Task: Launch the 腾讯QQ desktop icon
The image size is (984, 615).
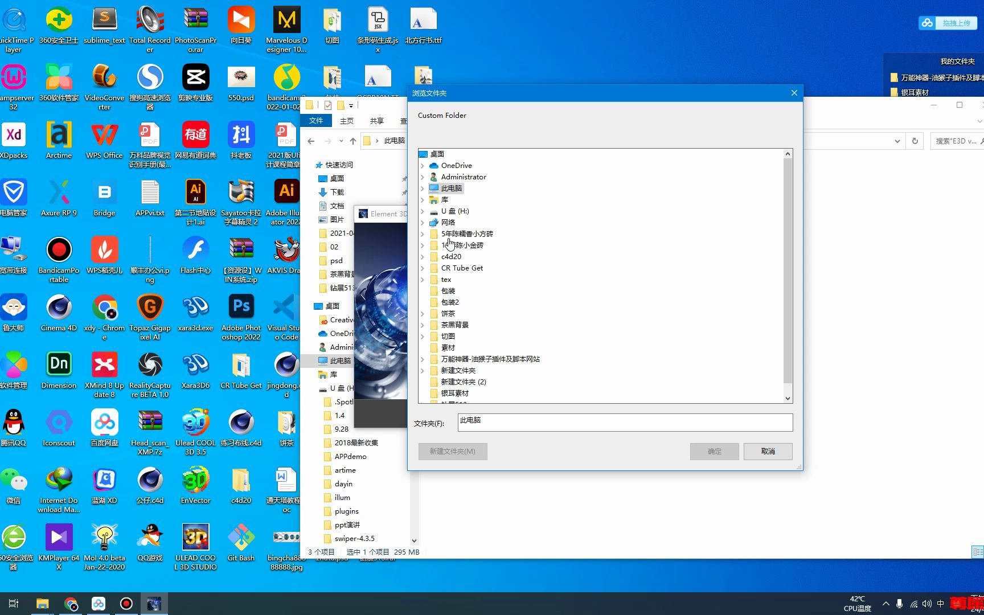Action: [x=13, y=427]
